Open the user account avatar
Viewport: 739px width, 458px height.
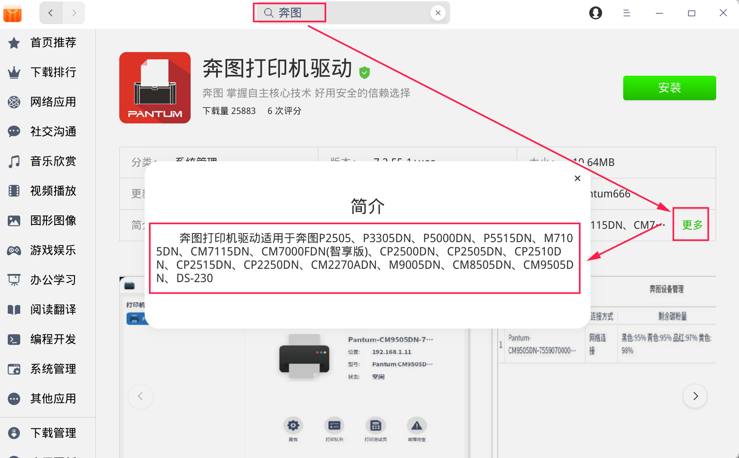tap(596, 13)
